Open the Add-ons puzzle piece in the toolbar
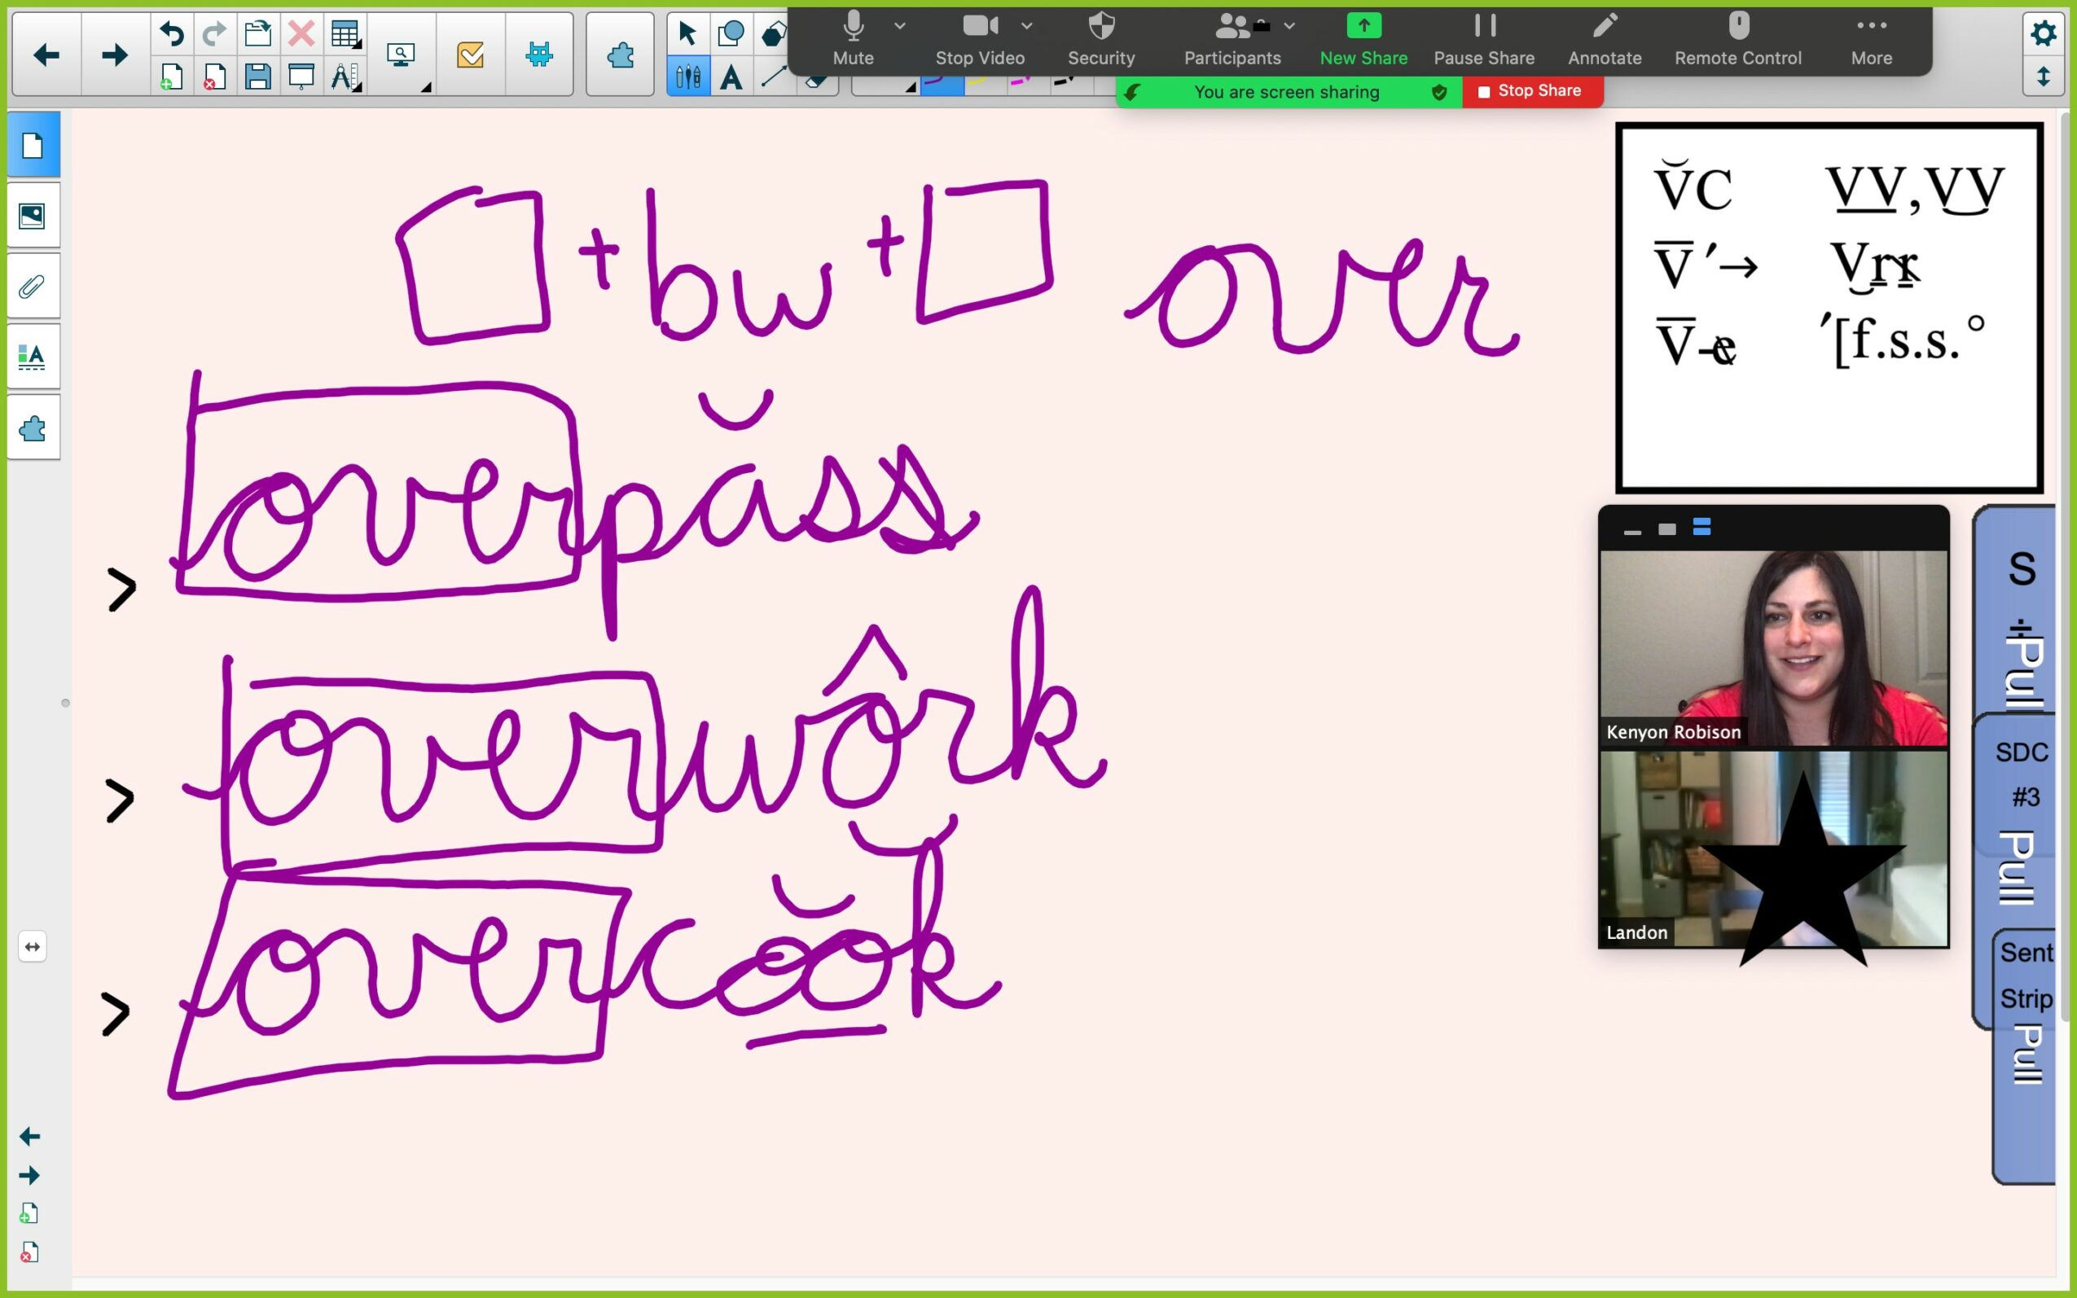Image resolution: width=2077 pixels, height=1298 pixels. click(x=620, y=56)
